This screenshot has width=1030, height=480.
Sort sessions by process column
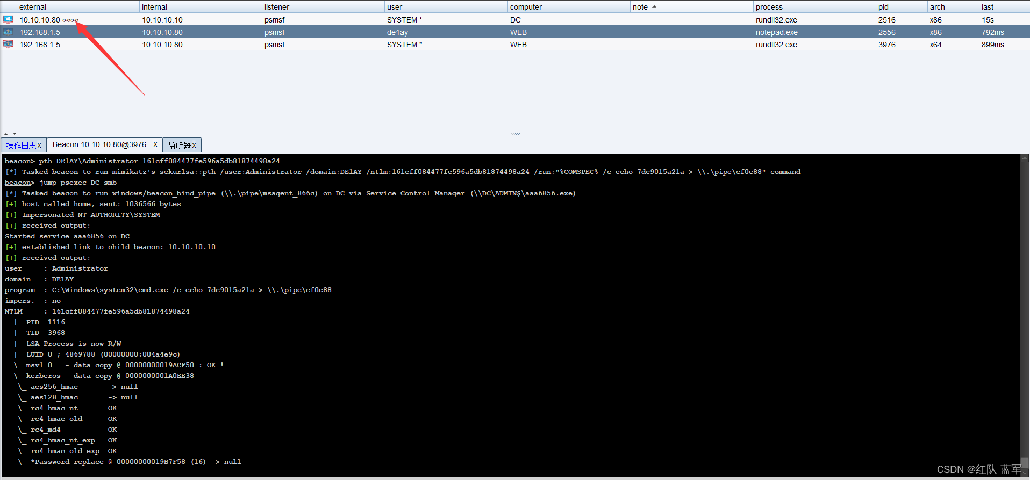(x=814, y=7)
